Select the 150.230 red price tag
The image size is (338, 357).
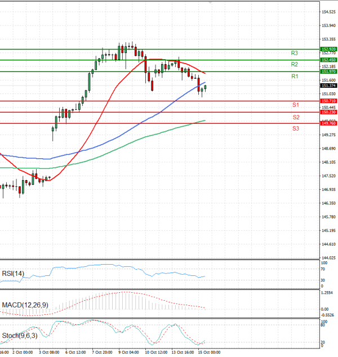pyautogui.click(x=328, y=112)
